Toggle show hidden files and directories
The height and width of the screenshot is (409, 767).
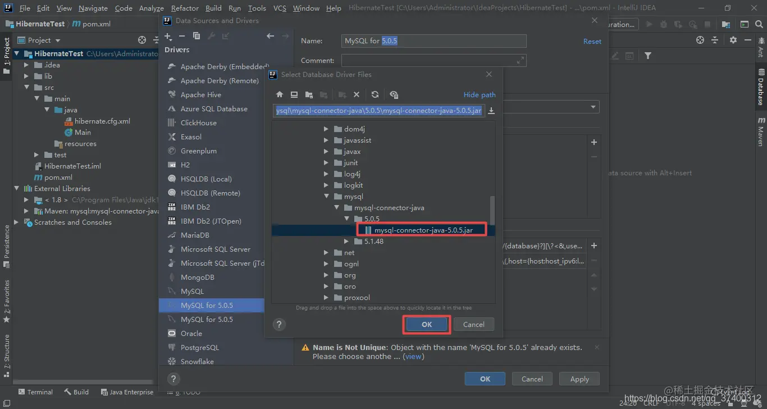tap(394, 95)
